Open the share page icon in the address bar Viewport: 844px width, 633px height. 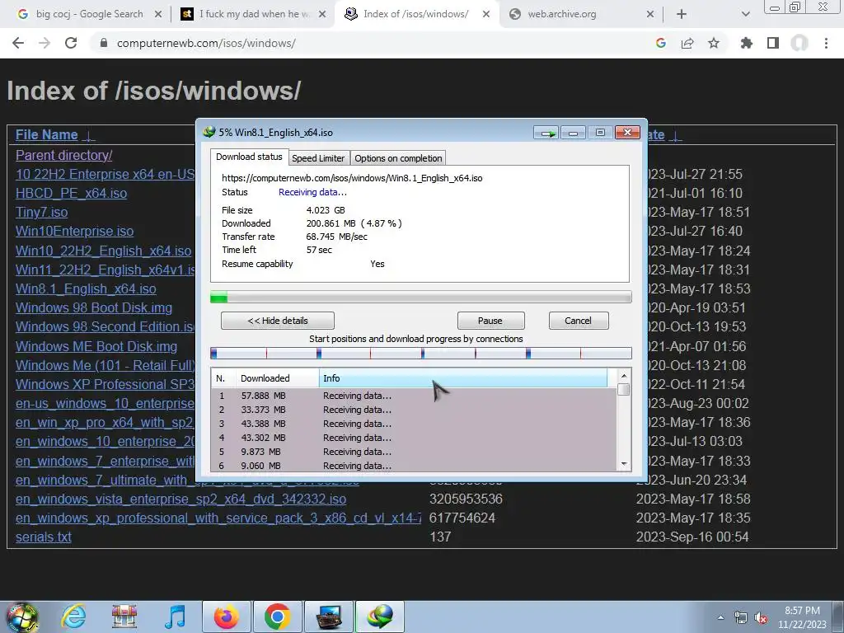[x=687, y=43]
